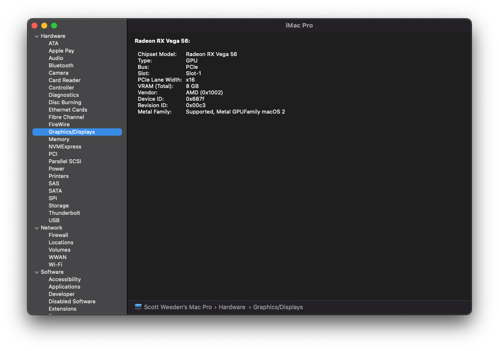Image resolution: width=499 pixels, height=351 pixels.
Task: Select NVMExpress in the sidebar
Action: (x=65, y=146)
